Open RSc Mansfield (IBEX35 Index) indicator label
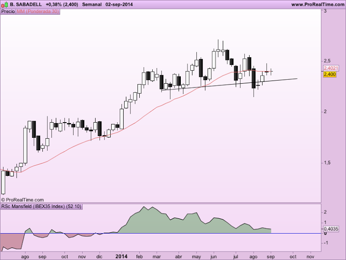This screenshot has width=346, height=260. pos(42,207)
